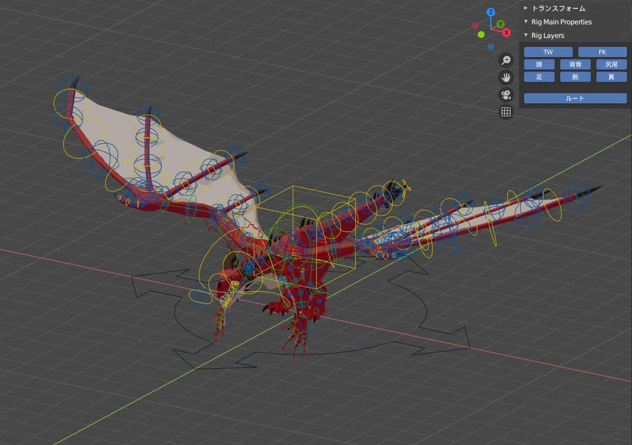Toggle the 背骨 rig layer

coord(576,64)
